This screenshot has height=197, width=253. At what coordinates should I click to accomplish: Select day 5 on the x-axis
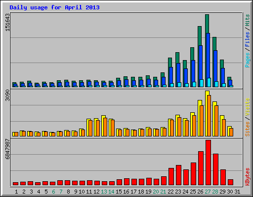click(46, 192)
